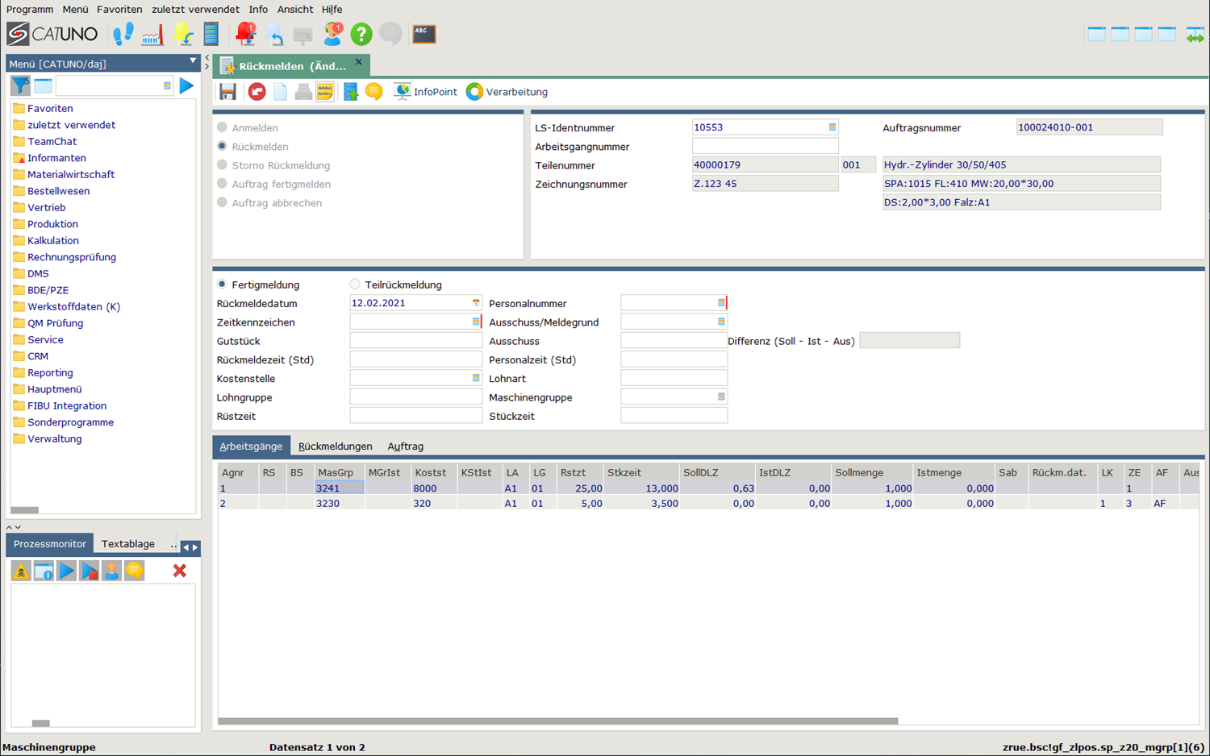Switch to the Rückmeldungen tab

335,447
